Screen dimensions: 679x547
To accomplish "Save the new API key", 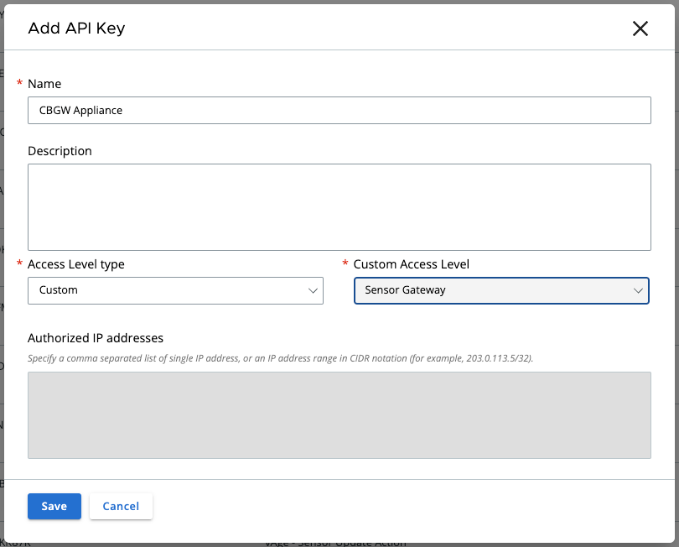I will point(54,507).
